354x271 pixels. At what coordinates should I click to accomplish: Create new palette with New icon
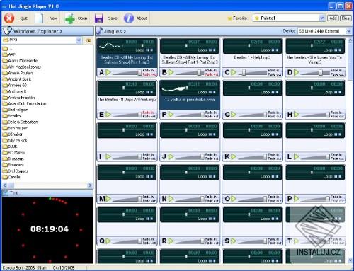coord(39,18)
